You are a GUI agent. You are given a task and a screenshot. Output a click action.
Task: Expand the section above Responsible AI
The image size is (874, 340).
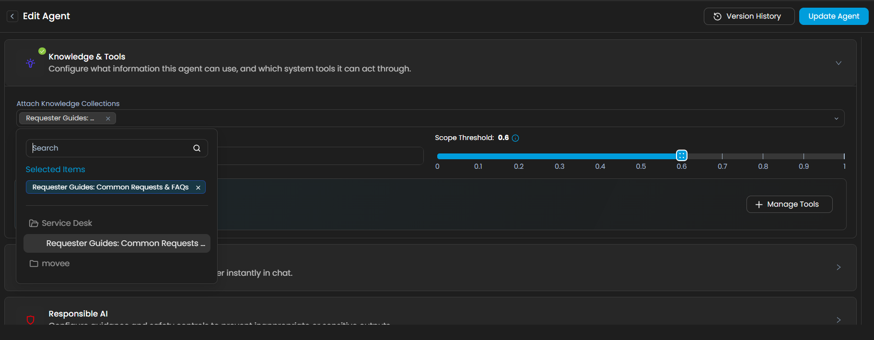pyautogui.click(x=838, y=267)
